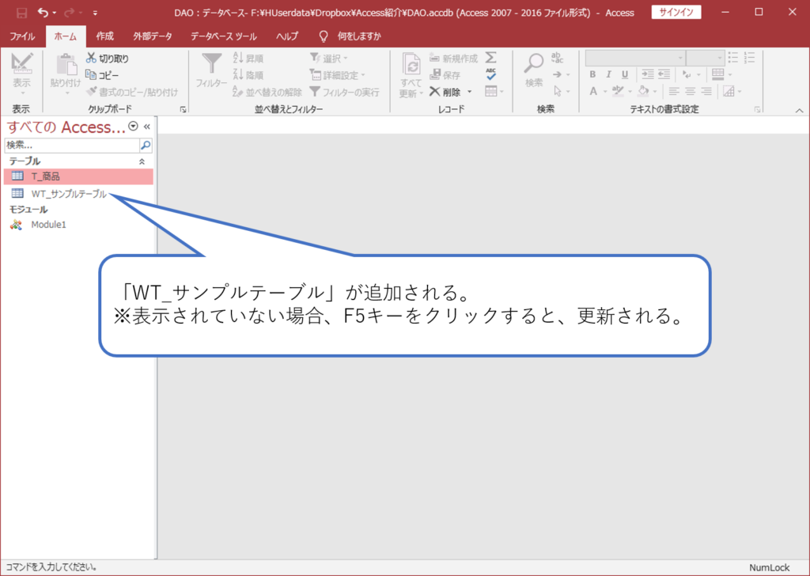This screenshot has height=576, width=810.
Task: Click the 貼り付け (Paste) clipboard icon
Action: tap(66, 66)
